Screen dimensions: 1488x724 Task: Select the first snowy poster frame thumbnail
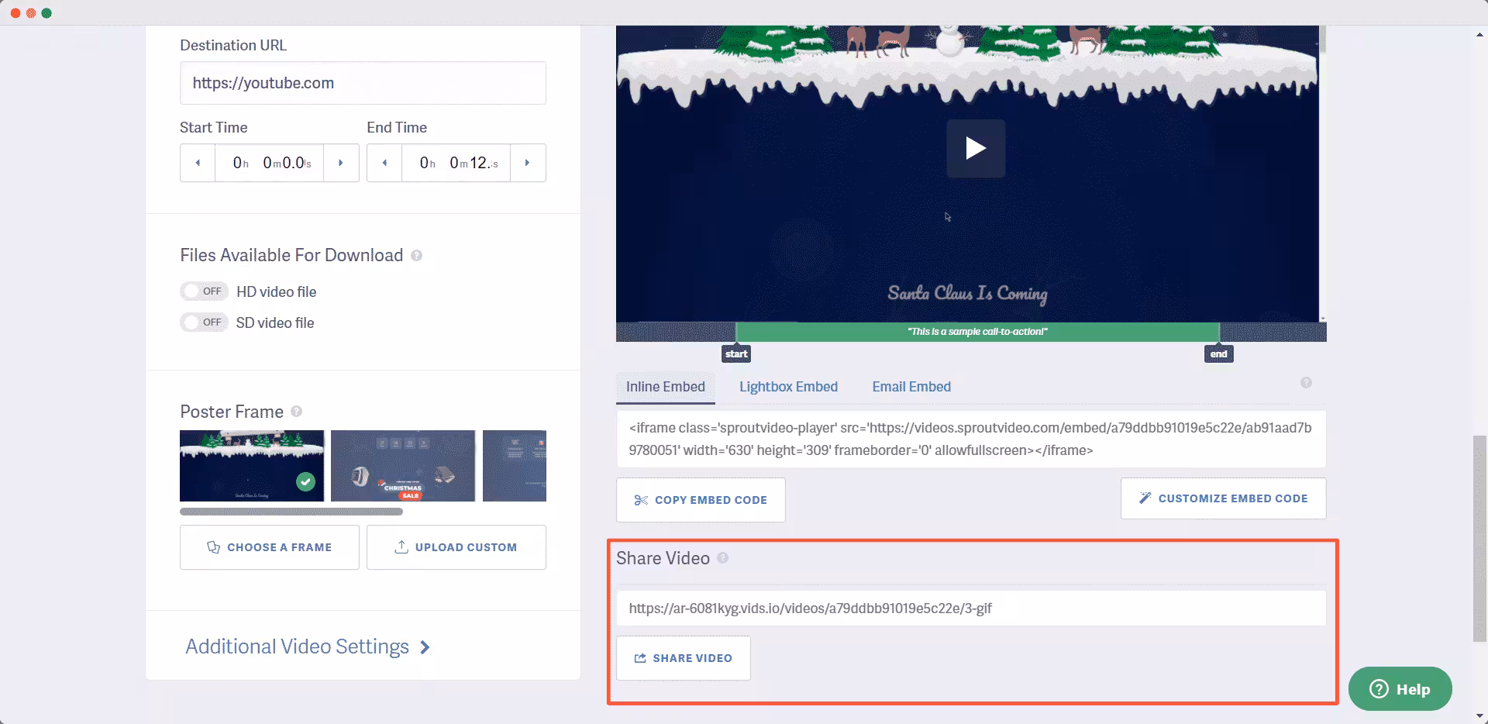tap(252, 466)
